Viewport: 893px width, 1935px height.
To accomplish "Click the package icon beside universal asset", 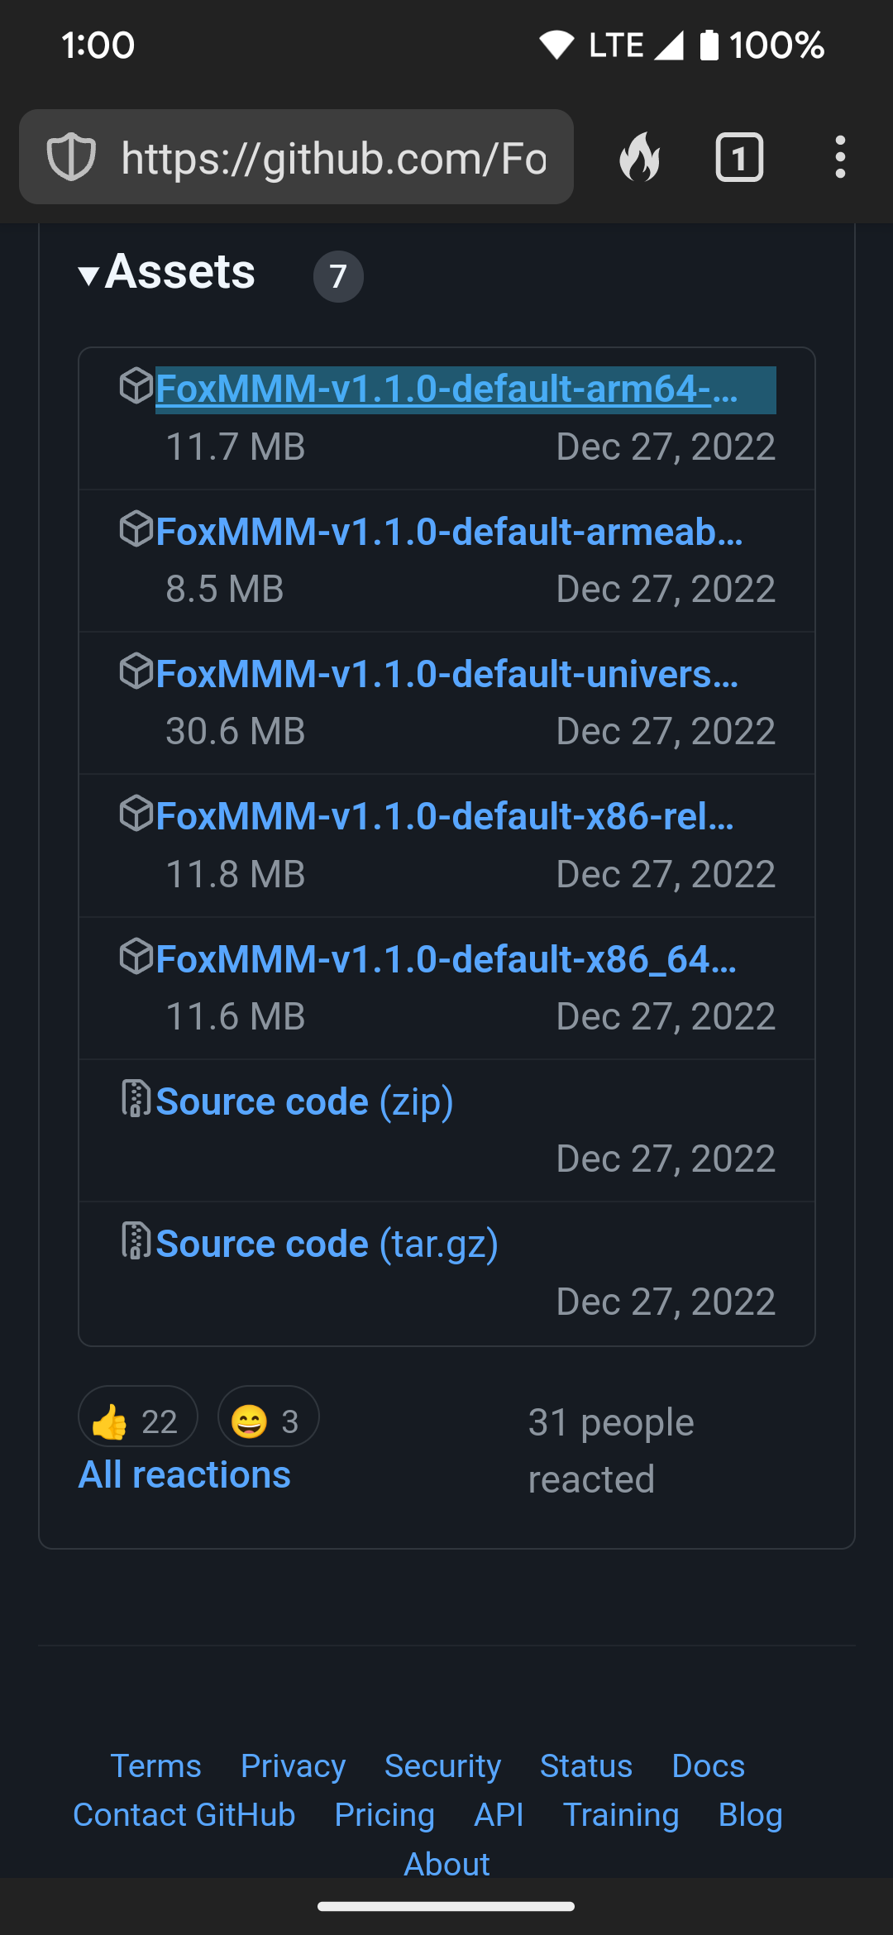I will click(136, 671).
